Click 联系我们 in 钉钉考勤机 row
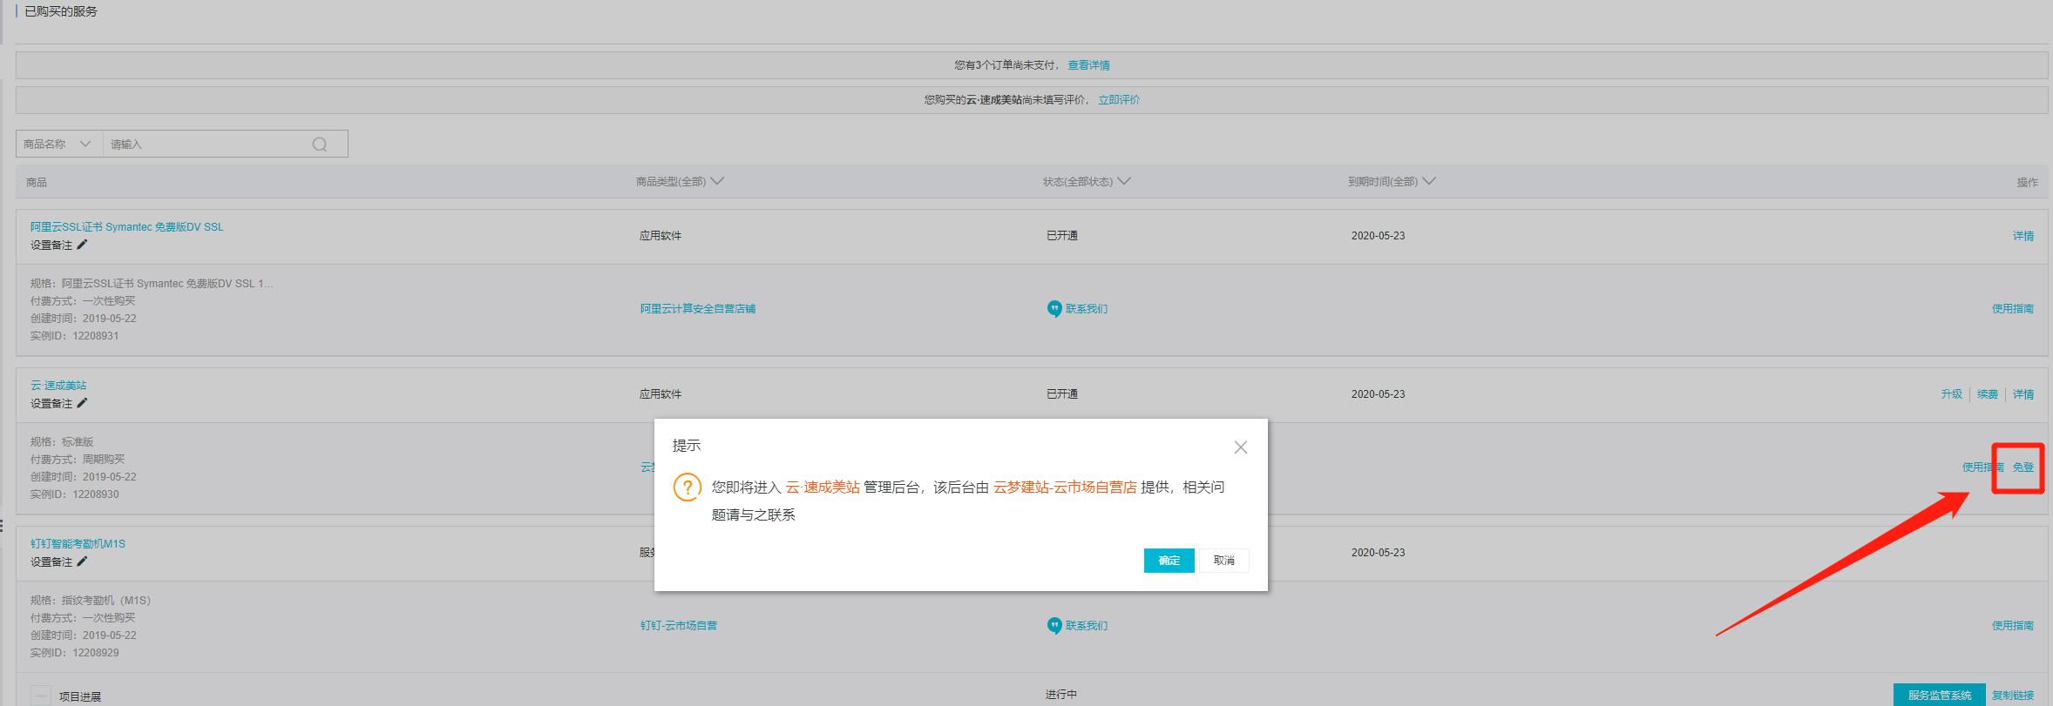 click(1087, 626)
